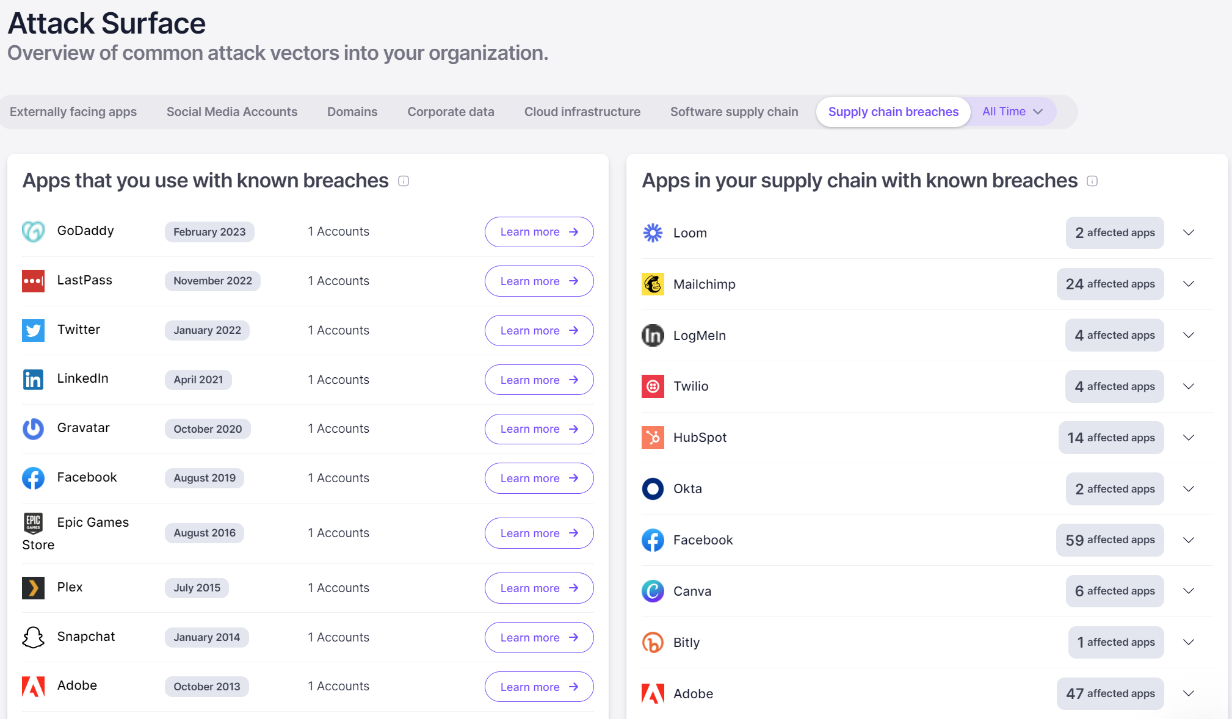This screenshot has width=1232, height=719.
Task: Click the Gravatar logo icon
Action: tap(33, 428)
